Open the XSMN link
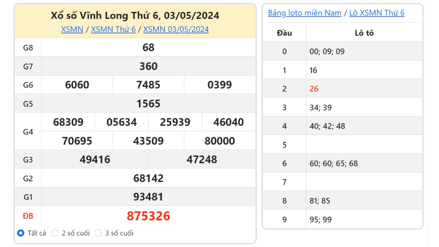Image resolution: width=439 pixels, height=247 pixels. (72, 29)
